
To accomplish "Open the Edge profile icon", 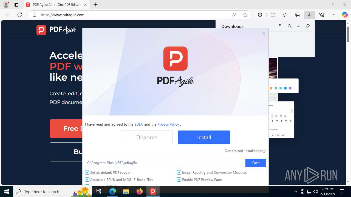I will coord(6,5).
